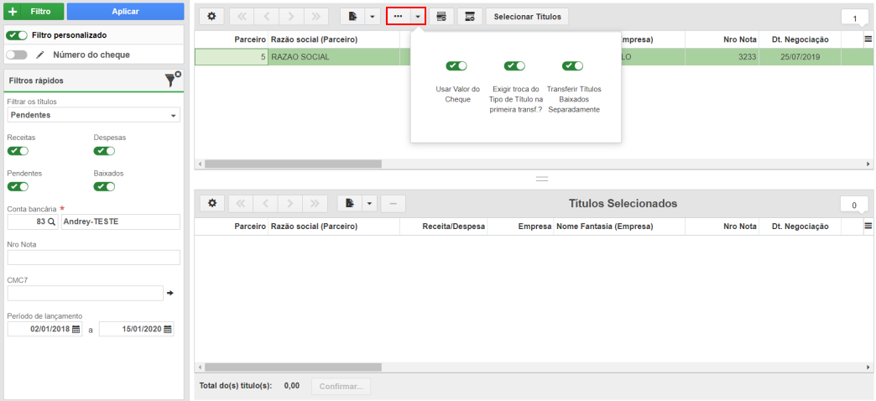Expand upper grid export dropdown arrow

click(373, 17)
